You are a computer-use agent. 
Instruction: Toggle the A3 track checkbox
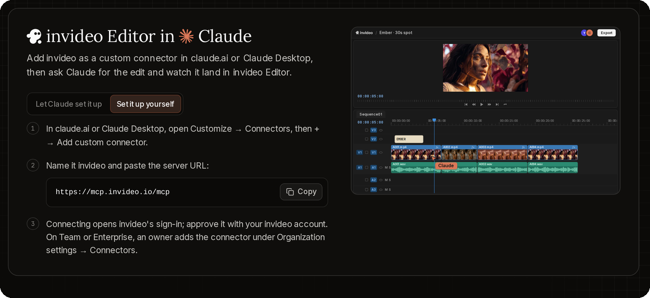(366, 189)
